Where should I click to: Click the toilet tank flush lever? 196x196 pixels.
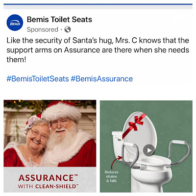(118, 139)
